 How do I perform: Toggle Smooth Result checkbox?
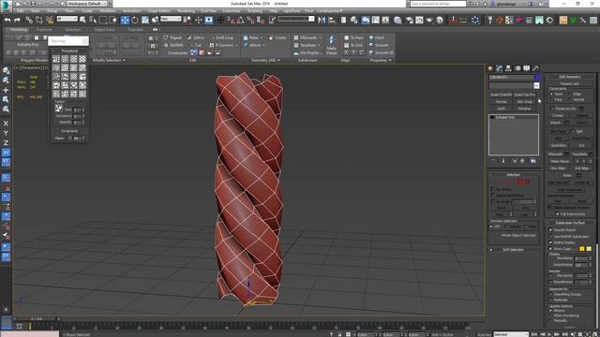(x=550, y=230)
